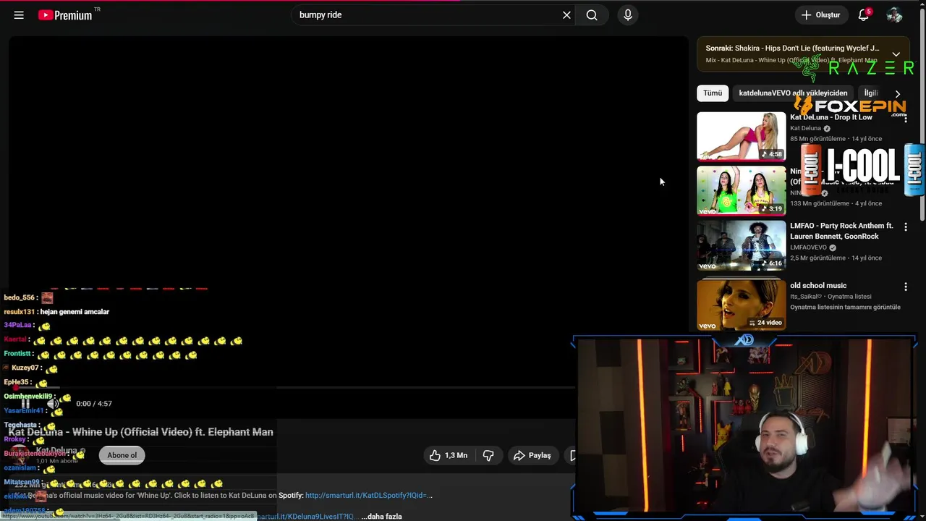The image size is (926, 521).
Task: Click the video title Whine Up
Action: (x=141, y=432)
